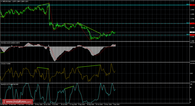
Task: Click the GBPUSD Daily title arrow
Action: tap(1, 1)
